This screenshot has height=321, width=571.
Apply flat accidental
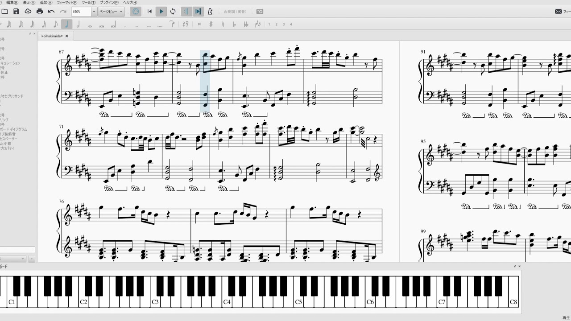(x=234, y=24)
